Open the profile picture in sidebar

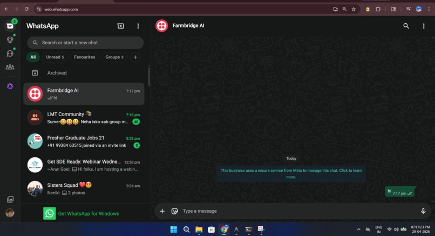click(10, 213)
